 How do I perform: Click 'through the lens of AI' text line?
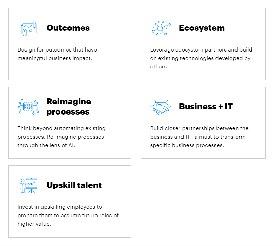[x=46, y=145]
